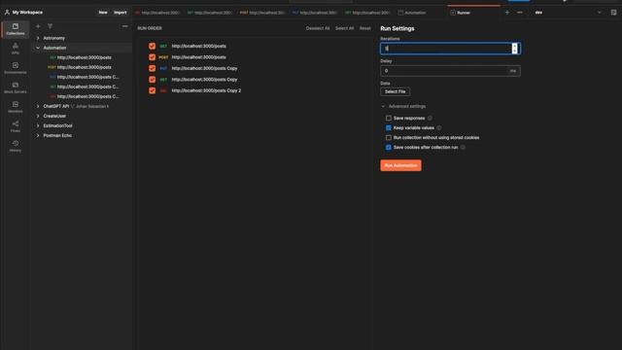
Task: Click the Select File button under Data
Action: (x=396, y=91)
